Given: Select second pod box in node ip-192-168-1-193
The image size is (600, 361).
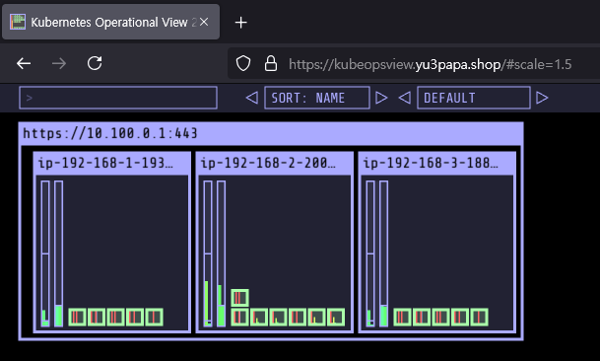Looking at the screenshot, I should click(97, 318).
